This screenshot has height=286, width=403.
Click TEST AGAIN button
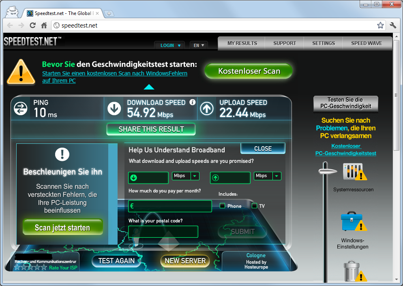[116, 261]
